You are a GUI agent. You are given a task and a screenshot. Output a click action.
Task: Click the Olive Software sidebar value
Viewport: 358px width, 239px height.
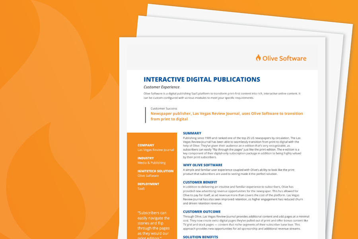148,176
